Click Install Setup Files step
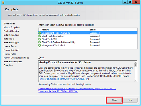This screenshot has height=106, width=141. [11, 35]
